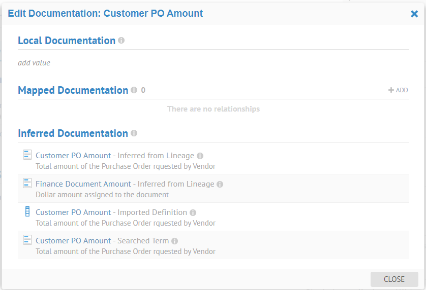Open Customer PO Amount searched term link
This screenshot has height=290, width=426.
[73, 241]
